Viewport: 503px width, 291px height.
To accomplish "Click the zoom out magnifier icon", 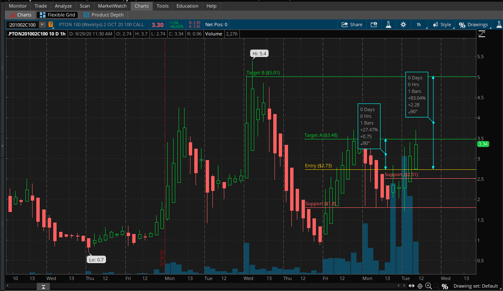I will (436, 286).
